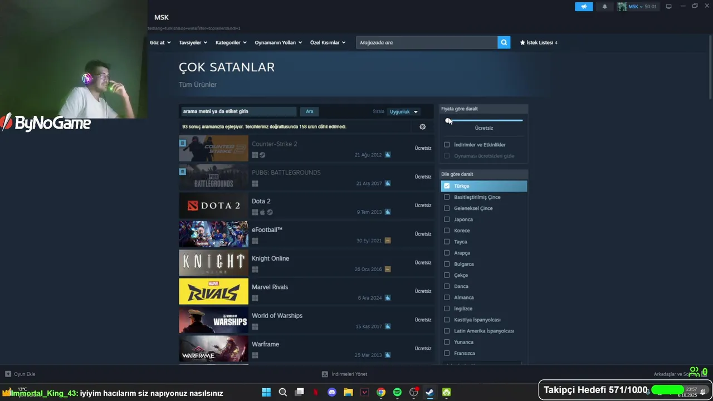Open İstek Listesi wishlist
The height and width of the screenshot is (401, 713).
tap(538, 42)
